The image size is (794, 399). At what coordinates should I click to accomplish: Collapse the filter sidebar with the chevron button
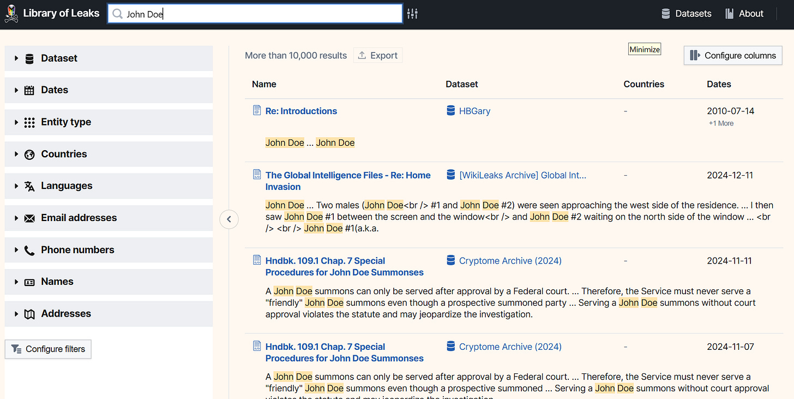click(x=229, y=219)
